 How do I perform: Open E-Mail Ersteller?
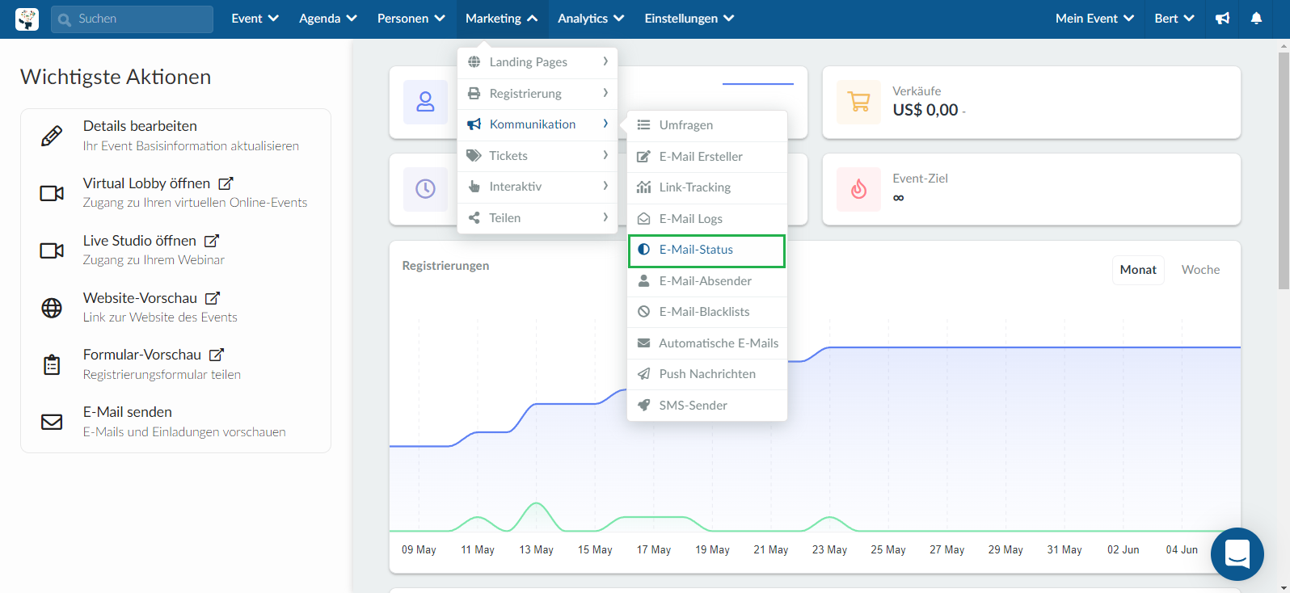click(x=707, y=157)
